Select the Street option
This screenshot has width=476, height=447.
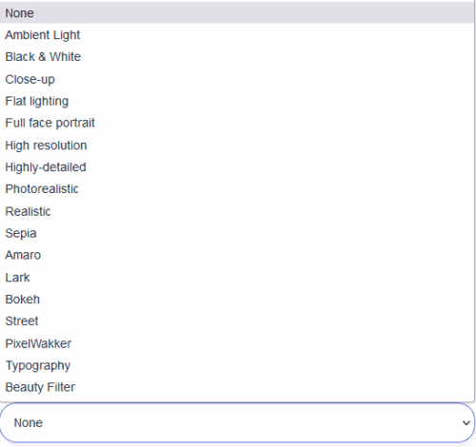(x=237, y=321)
